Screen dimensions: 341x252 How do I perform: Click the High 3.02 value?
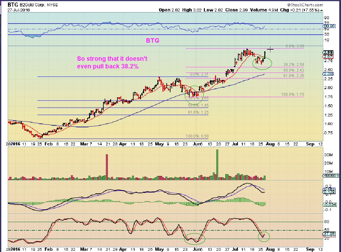coord(192,10)
